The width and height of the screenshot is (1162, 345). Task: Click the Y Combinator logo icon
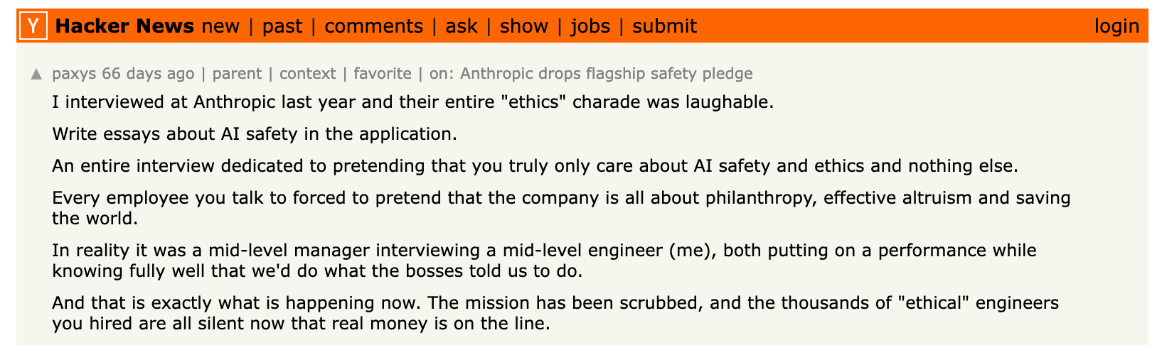[x=33, y=26]
